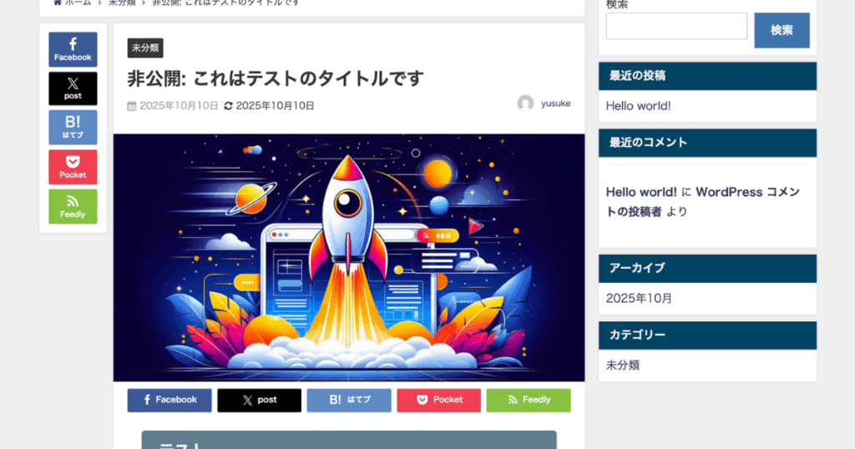
Task: Click the X post button below the image
Action: point(259,400)
